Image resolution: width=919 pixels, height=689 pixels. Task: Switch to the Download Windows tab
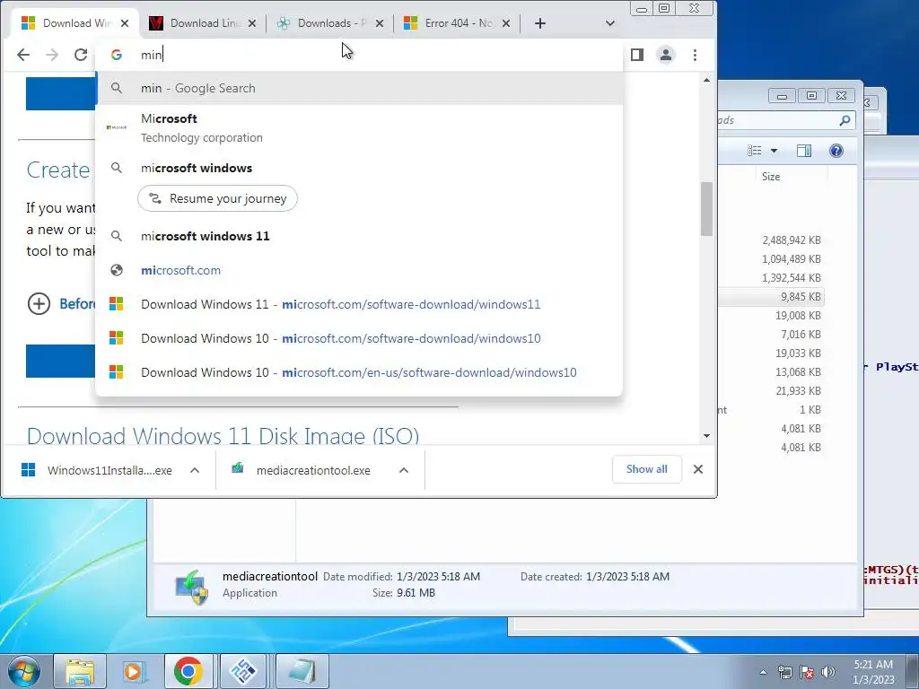pos(74,23)
